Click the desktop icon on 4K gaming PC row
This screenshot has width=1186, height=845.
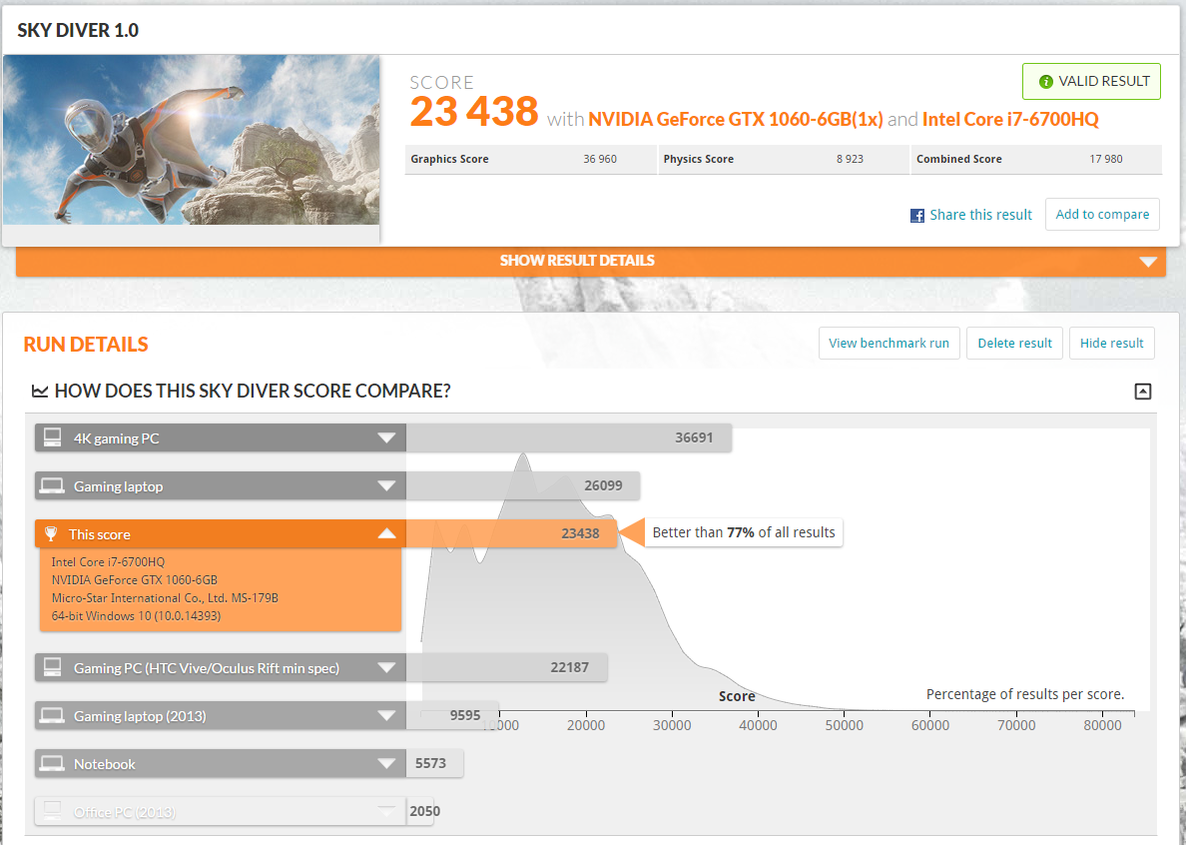coord(52,437)
